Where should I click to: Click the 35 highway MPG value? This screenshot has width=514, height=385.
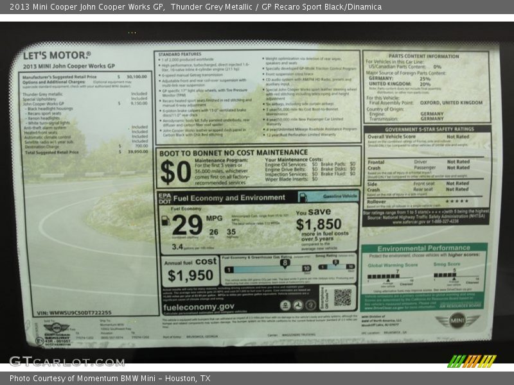231,232
